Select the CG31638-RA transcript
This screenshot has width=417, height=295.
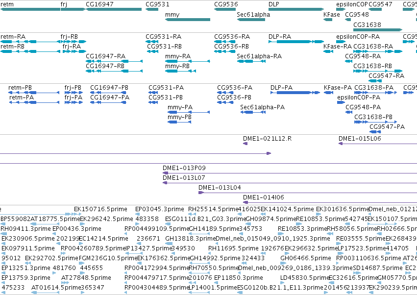tap(378, 51)
